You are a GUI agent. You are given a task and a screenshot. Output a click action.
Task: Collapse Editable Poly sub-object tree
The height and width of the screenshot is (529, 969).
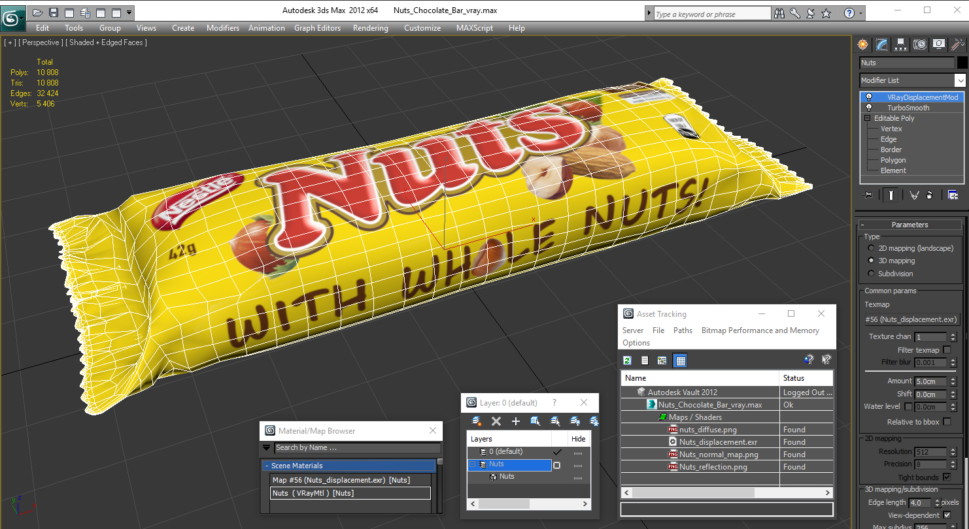coord(868,118)
